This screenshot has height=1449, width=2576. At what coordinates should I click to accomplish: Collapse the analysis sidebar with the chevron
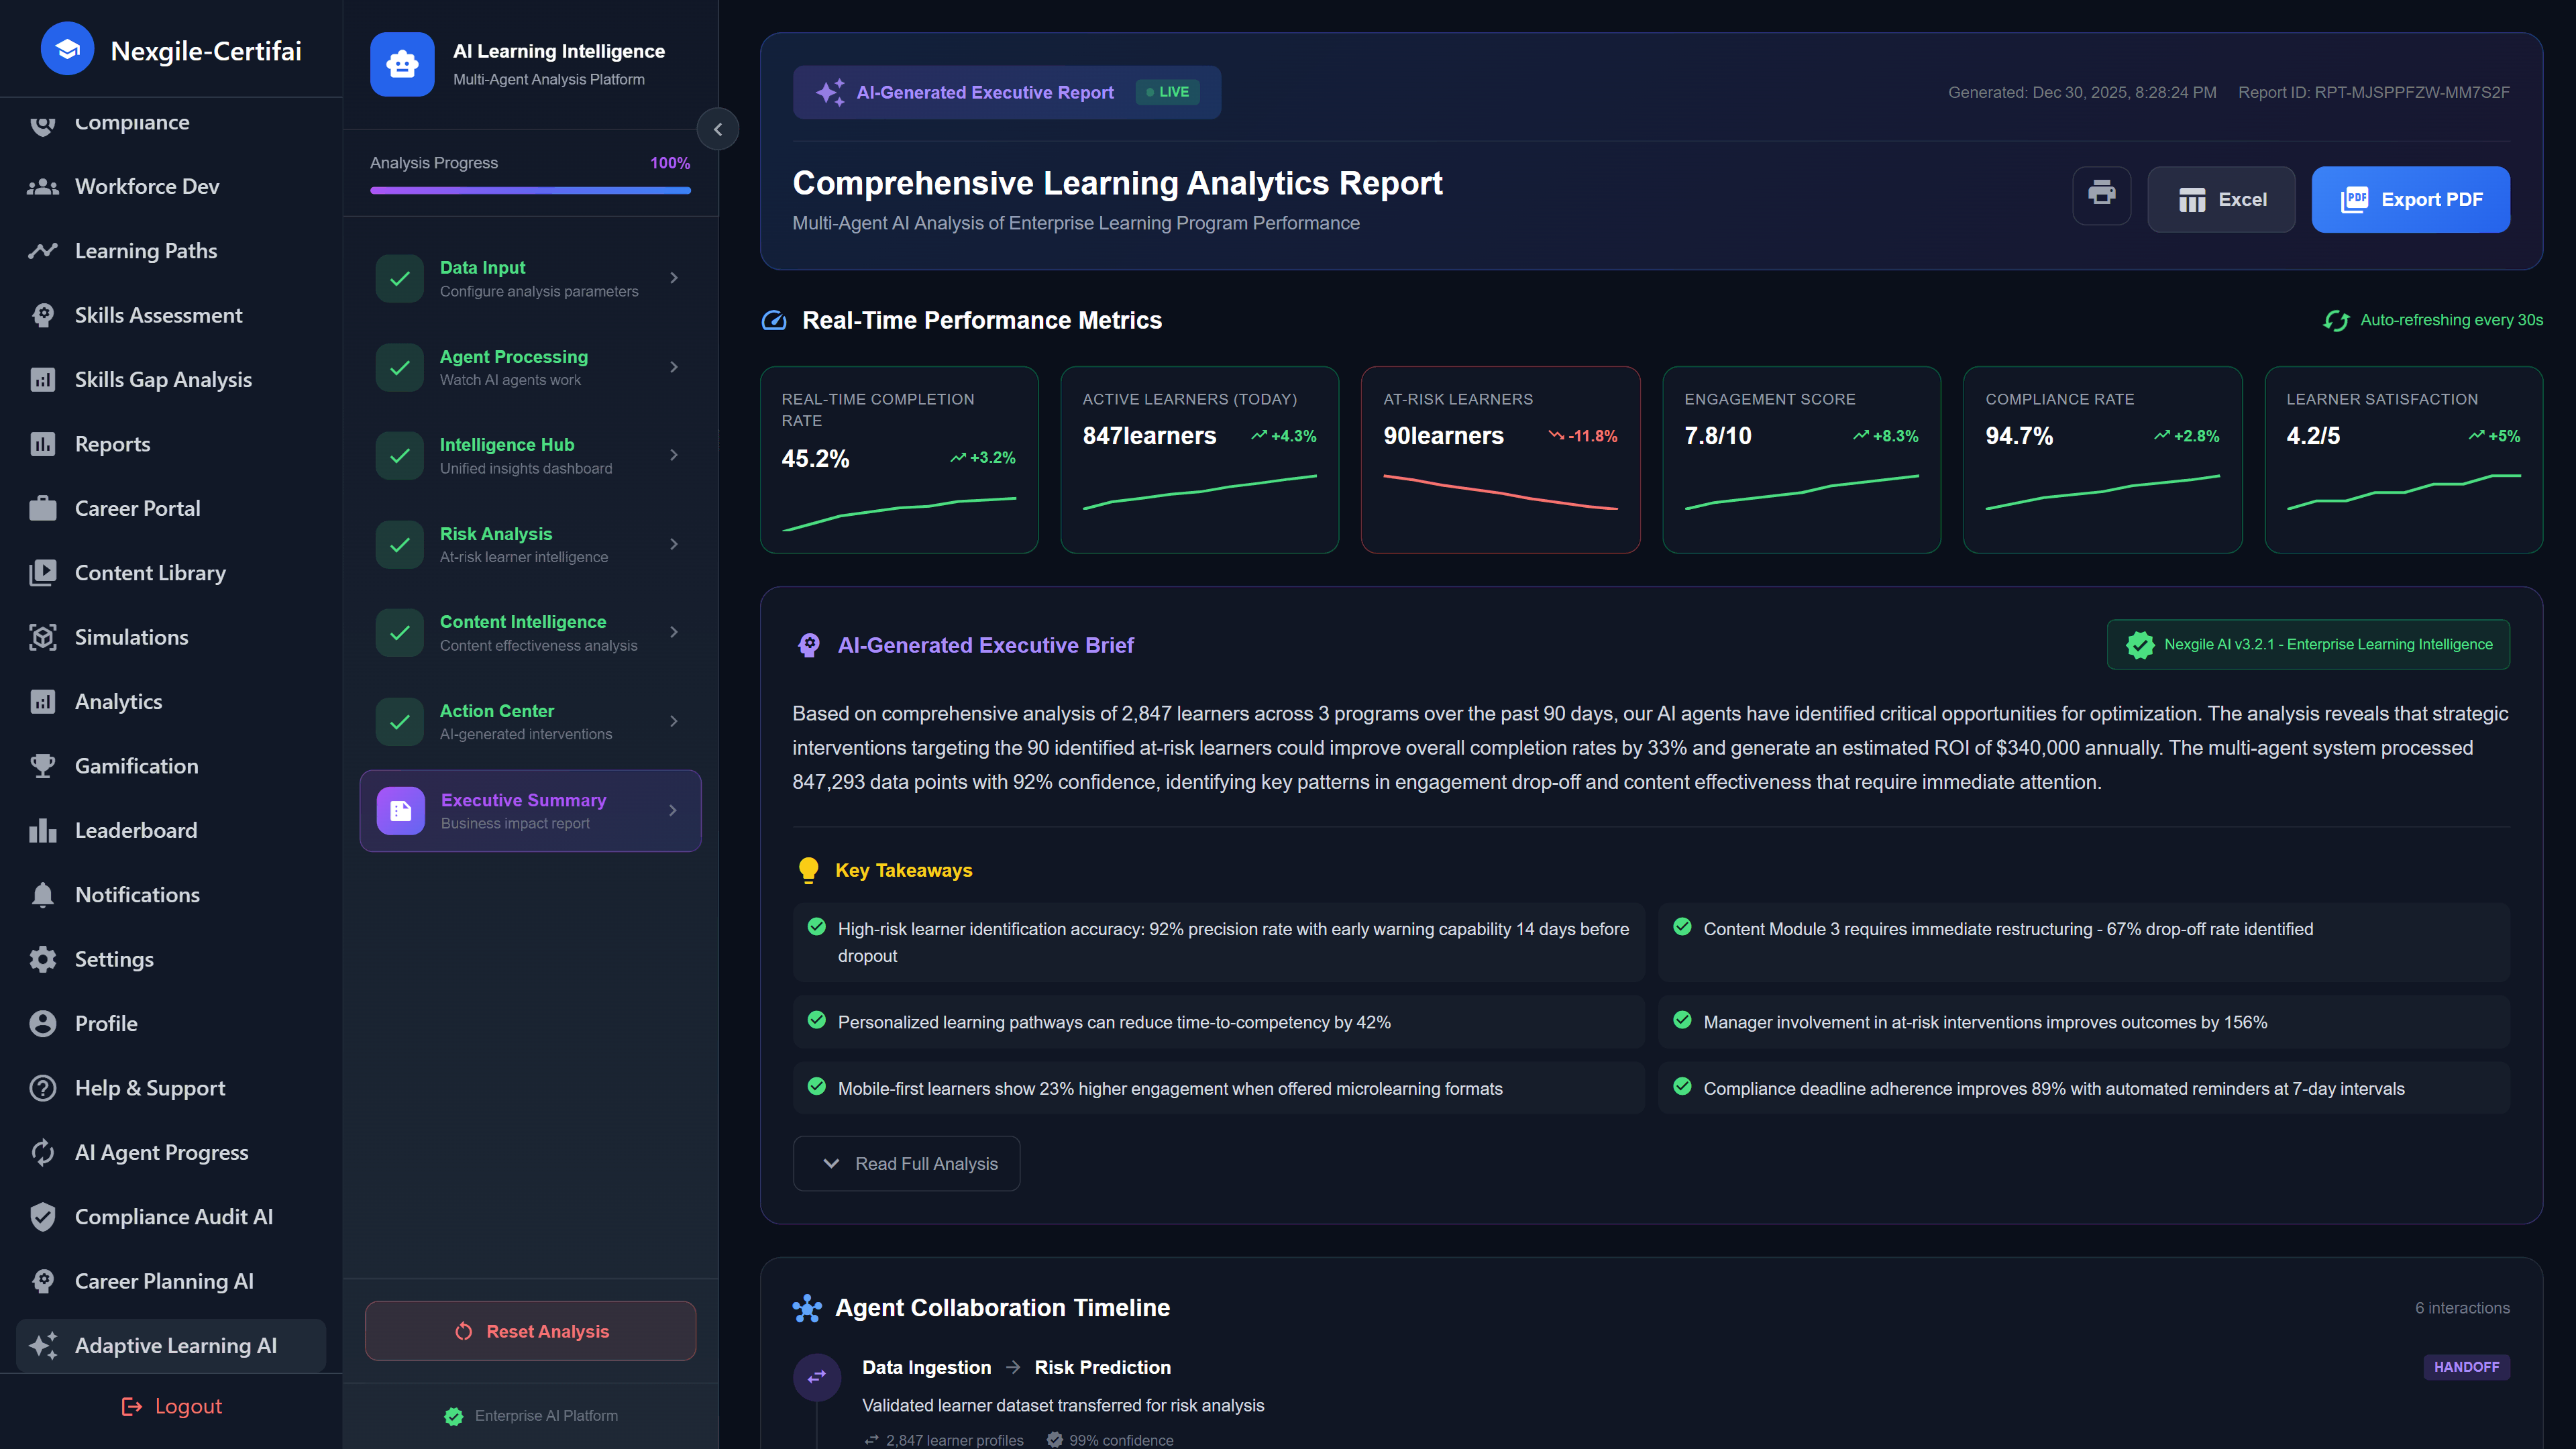coord(718,129)
